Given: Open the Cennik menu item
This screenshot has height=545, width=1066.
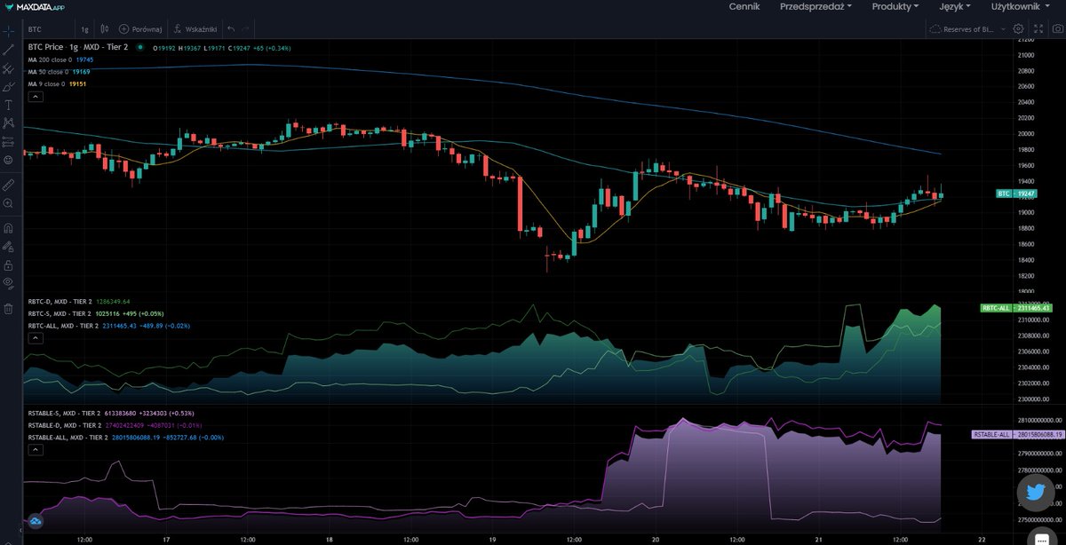Looking at the screenshot, I should [x=744, y=6].
